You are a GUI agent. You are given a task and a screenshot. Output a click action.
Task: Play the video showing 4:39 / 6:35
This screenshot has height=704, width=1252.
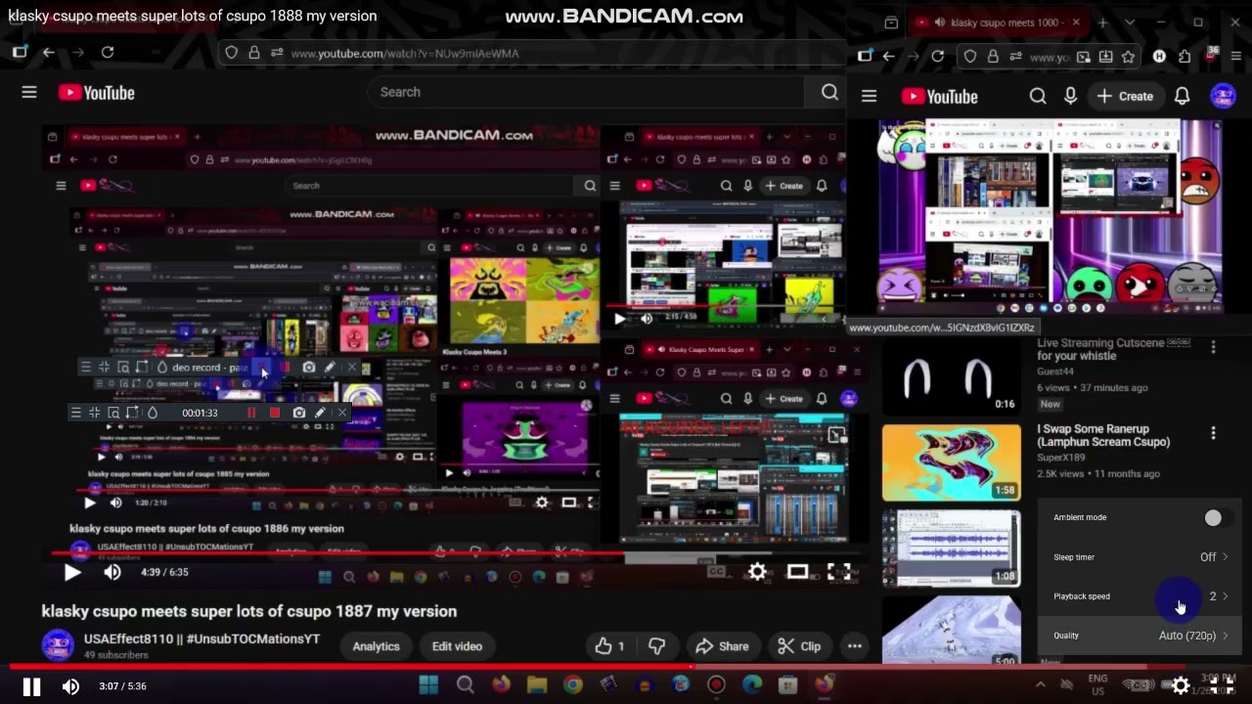pos(72,573)
